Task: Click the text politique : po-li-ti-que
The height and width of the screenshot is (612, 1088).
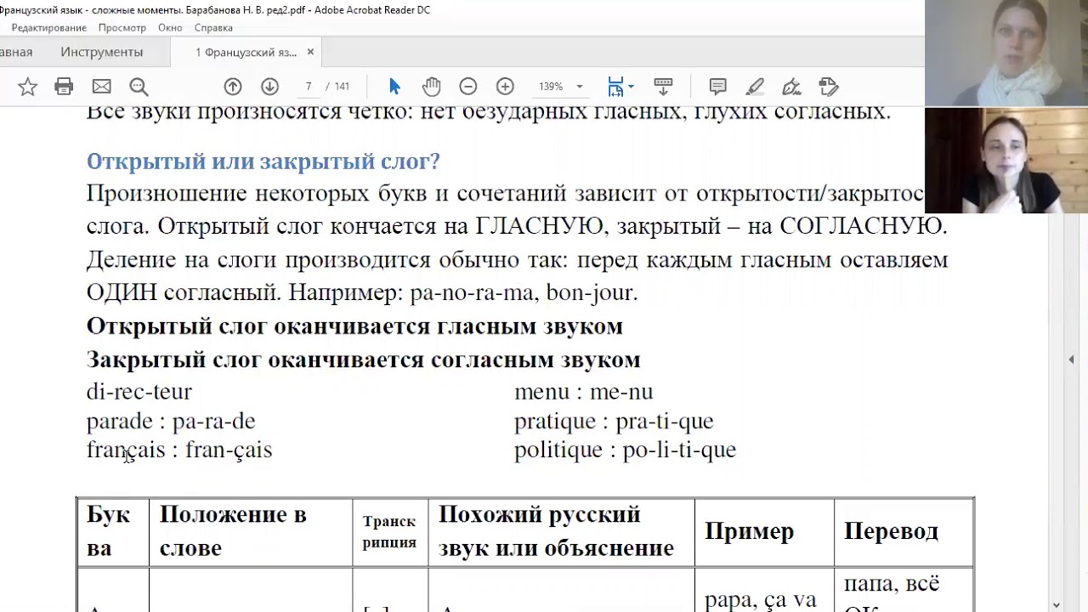Action: 625,450
